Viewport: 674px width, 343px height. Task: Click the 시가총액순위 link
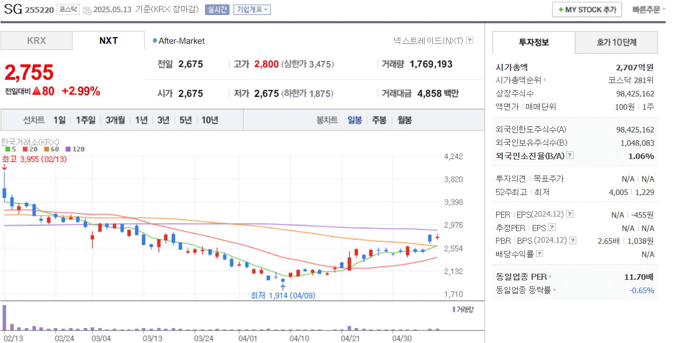[x=518, y=80]
